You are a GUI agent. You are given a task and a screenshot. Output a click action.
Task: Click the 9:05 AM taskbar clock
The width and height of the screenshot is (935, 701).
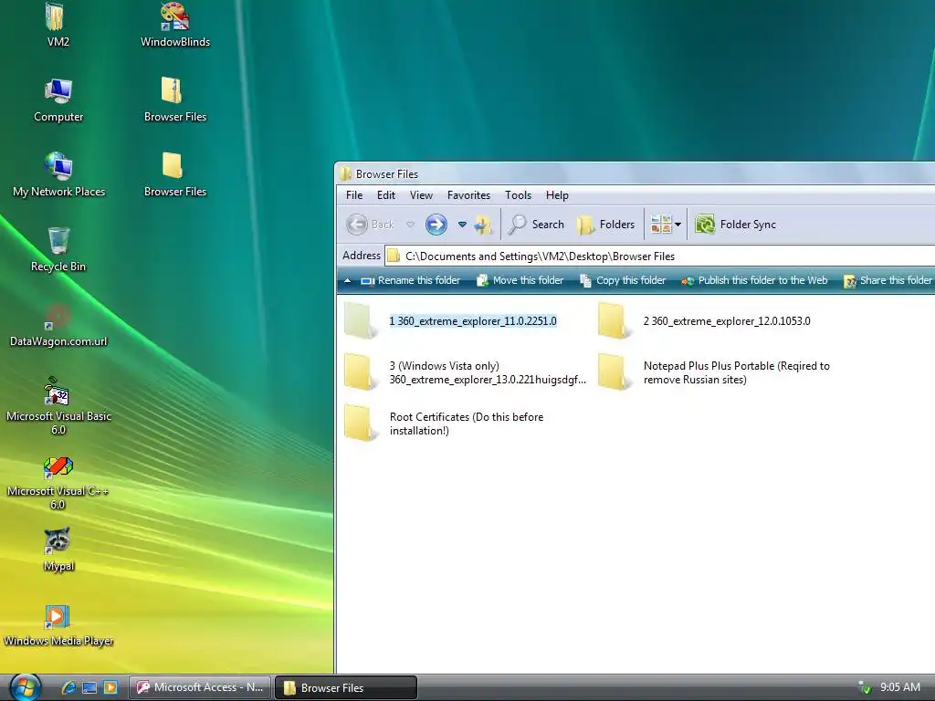point(899,687)
